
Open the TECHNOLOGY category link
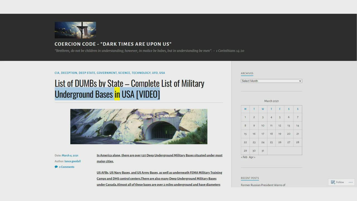click(141, 73)
